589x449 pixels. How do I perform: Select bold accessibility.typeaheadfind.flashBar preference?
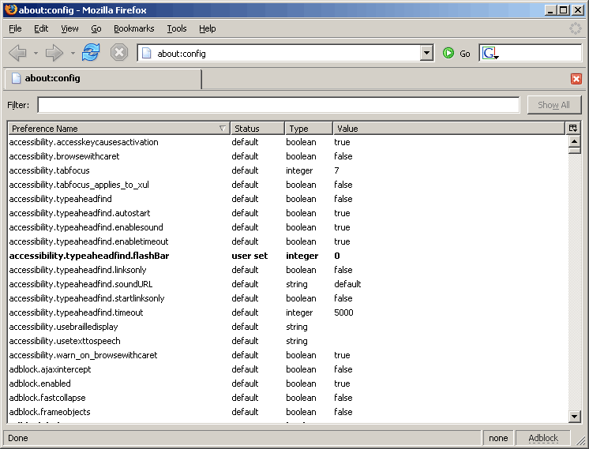287,256
